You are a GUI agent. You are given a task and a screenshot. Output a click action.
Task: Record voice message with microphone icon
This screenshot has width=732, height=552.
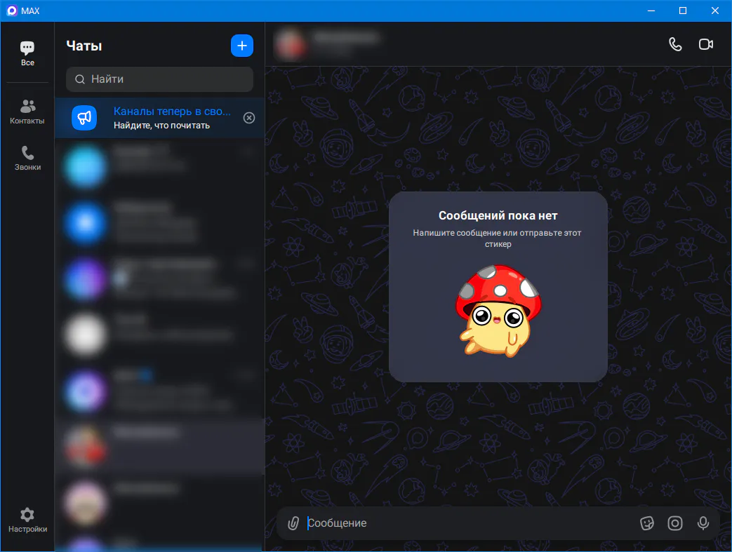pyautogui.click(x=703, y=523)
